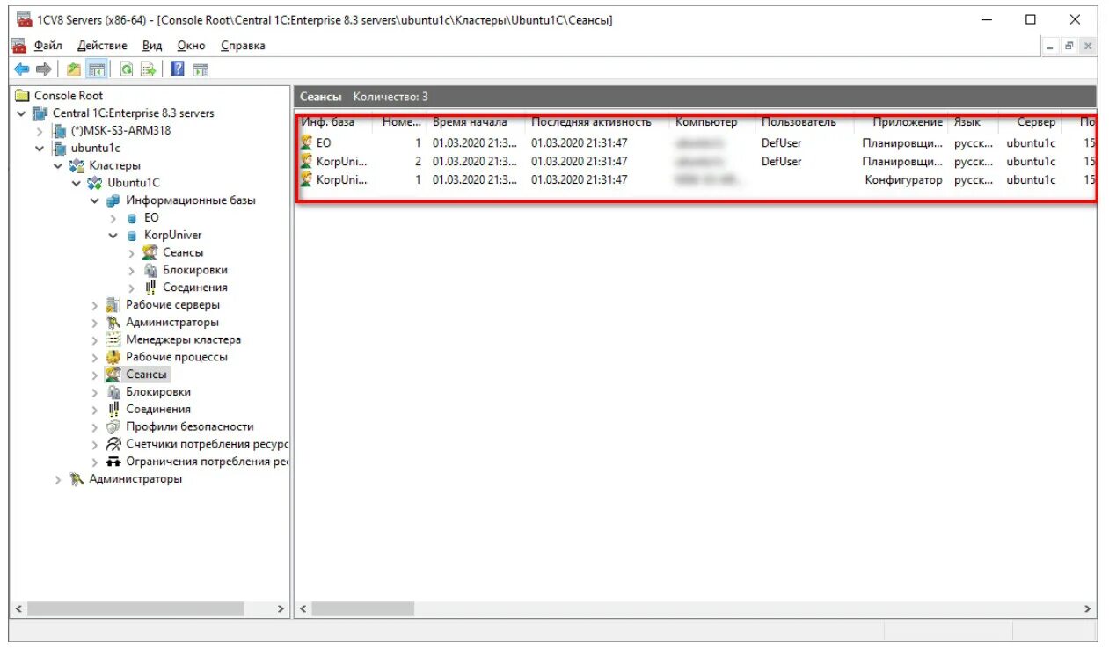Viewport: 1109px width, 648px height.
Task: Sort by the Сервер column header
Action: tap(1030, 122)
